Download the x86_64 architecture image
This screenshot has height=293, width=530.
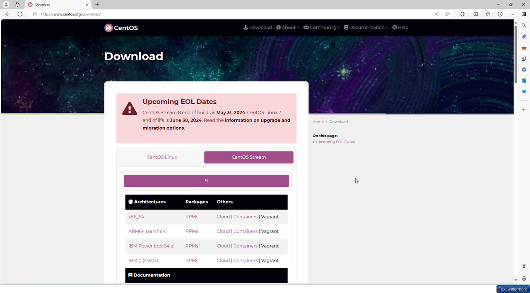point(136,217)
